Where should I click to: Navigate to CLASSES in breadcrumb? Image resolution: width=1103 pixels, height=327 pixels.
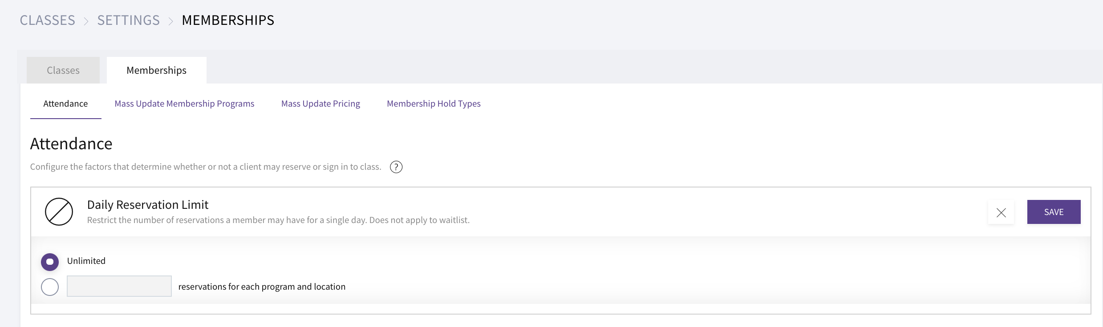point(48,20)
